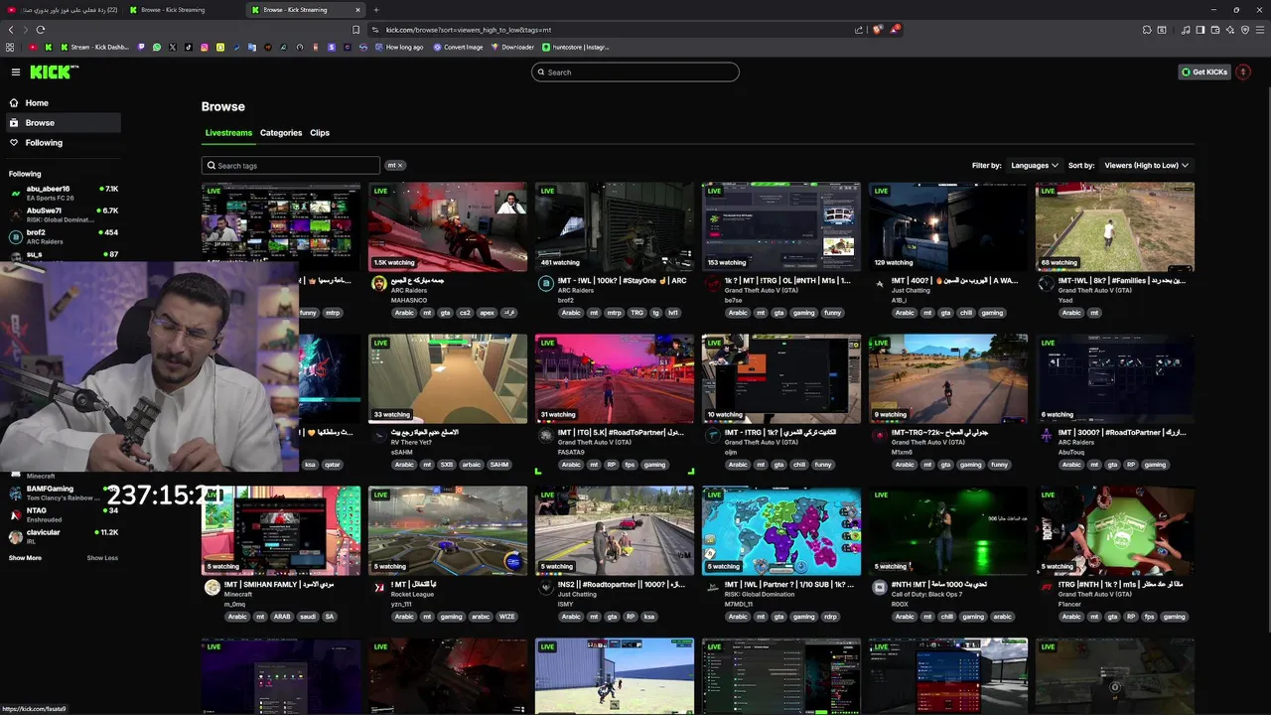Open the stream thumbnail with 1.5K watching

[x=448, y=226]
